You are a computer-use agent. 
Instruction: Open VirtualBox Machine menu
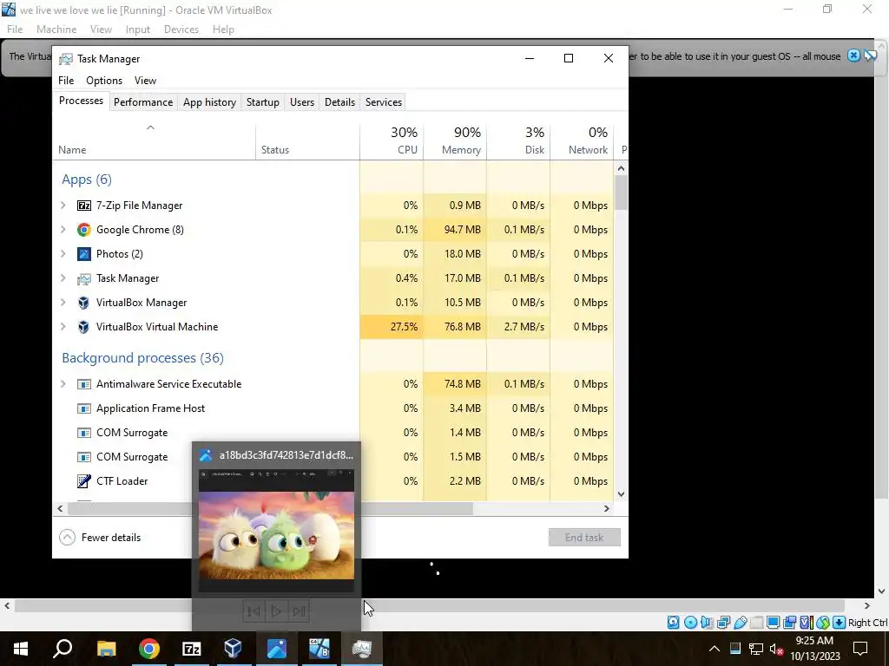pyautogui.click(x=56, y=29)
